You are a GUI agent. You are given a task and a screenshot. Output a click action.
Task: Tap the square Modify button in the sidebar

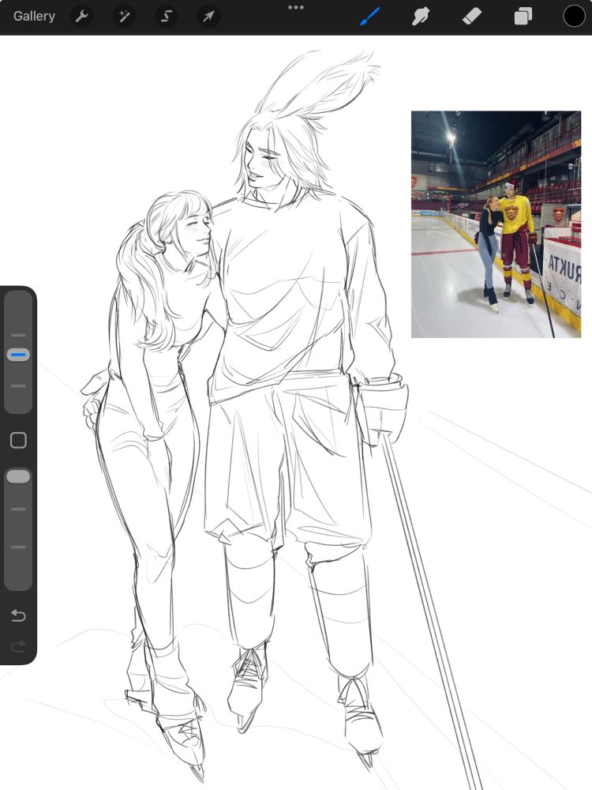pos(18,440)
